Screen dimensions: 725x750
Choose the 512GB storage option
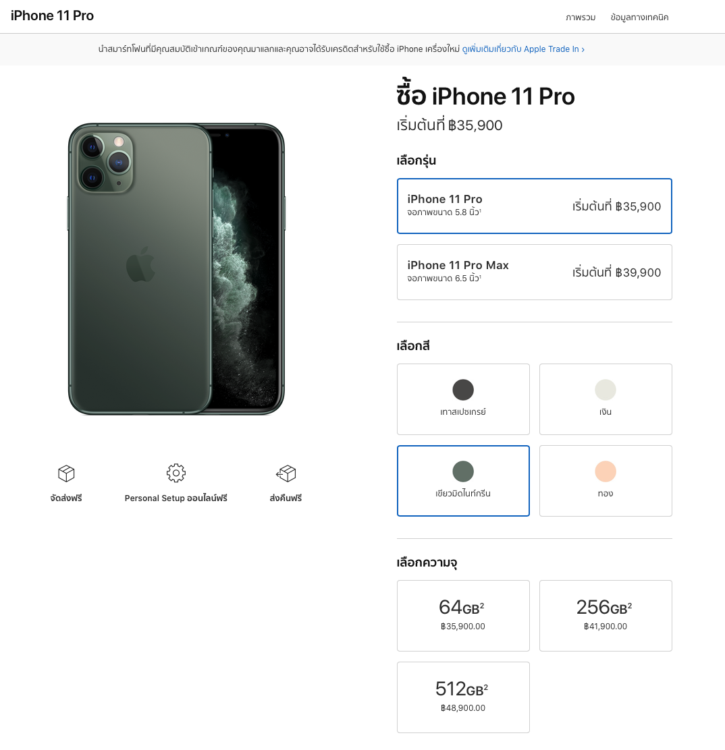click(x=463, y=697)
